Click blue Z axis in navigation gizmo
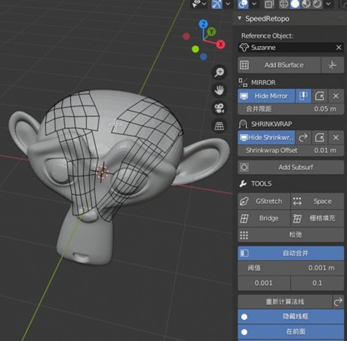 coord(203,24)
